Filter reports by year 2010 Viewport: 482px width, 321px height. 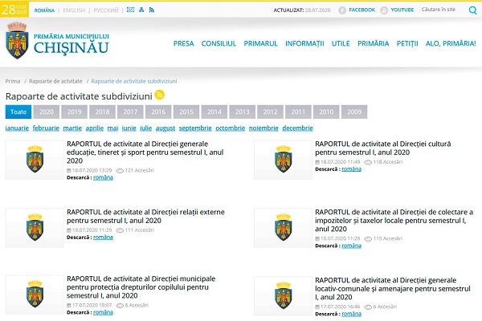326,112
